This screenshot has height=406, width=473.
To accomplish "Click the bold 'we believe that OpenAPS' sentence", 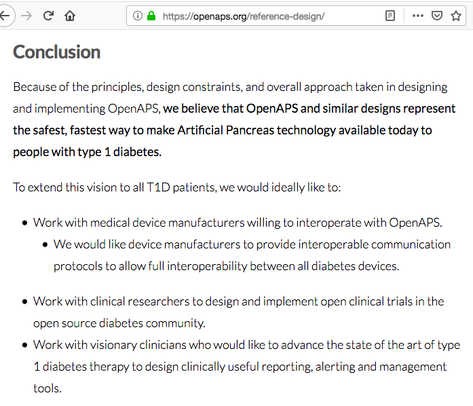I will tap(234, 130).
